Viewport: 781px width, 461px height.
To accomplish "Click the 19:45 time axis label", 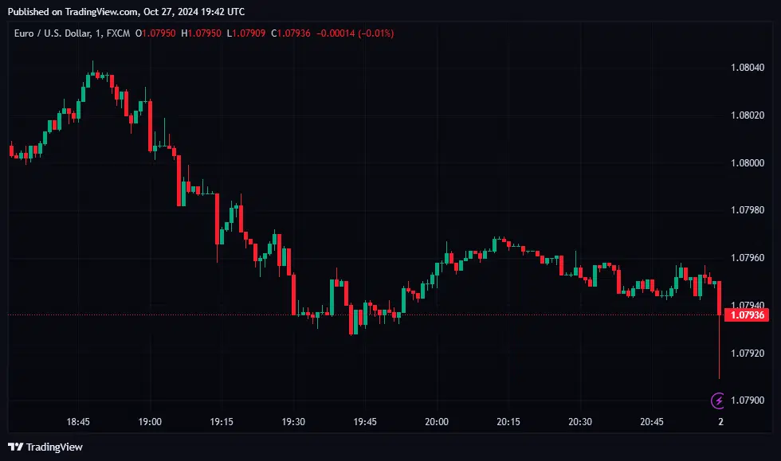I will coord(365,422).
